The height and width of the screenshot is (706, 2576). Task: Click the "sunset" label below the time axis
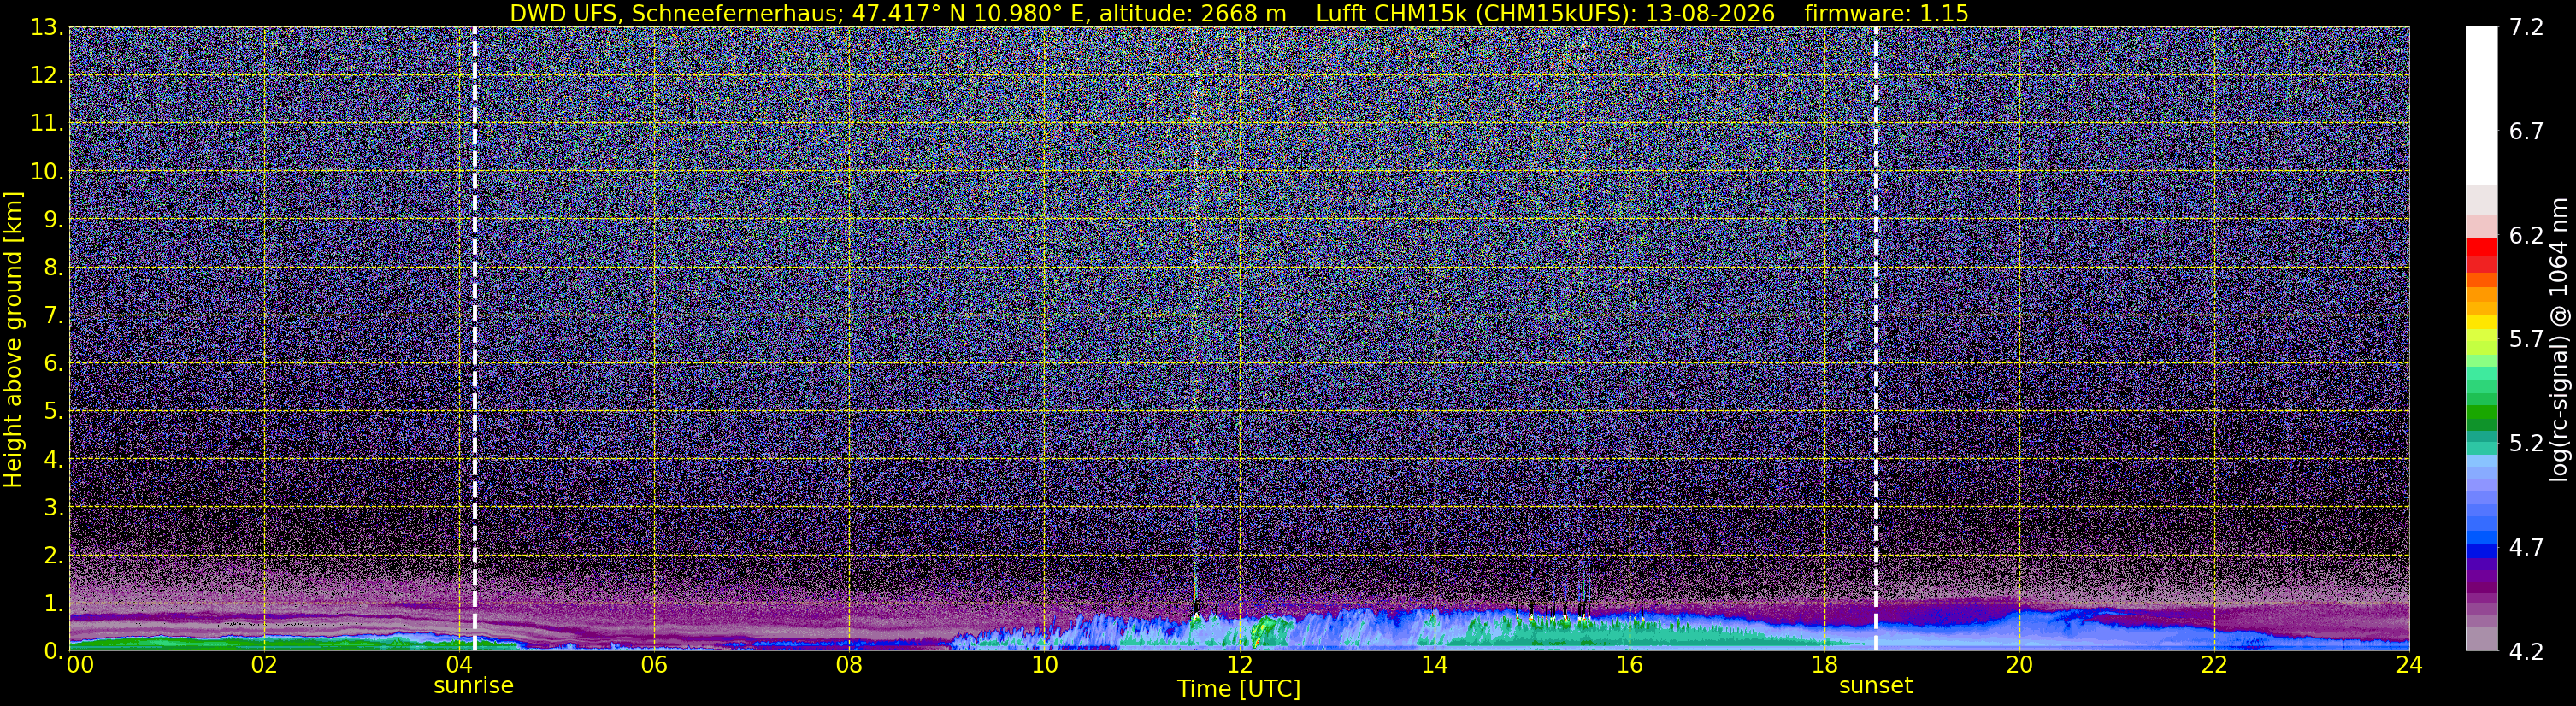[x=1875, y=686]
